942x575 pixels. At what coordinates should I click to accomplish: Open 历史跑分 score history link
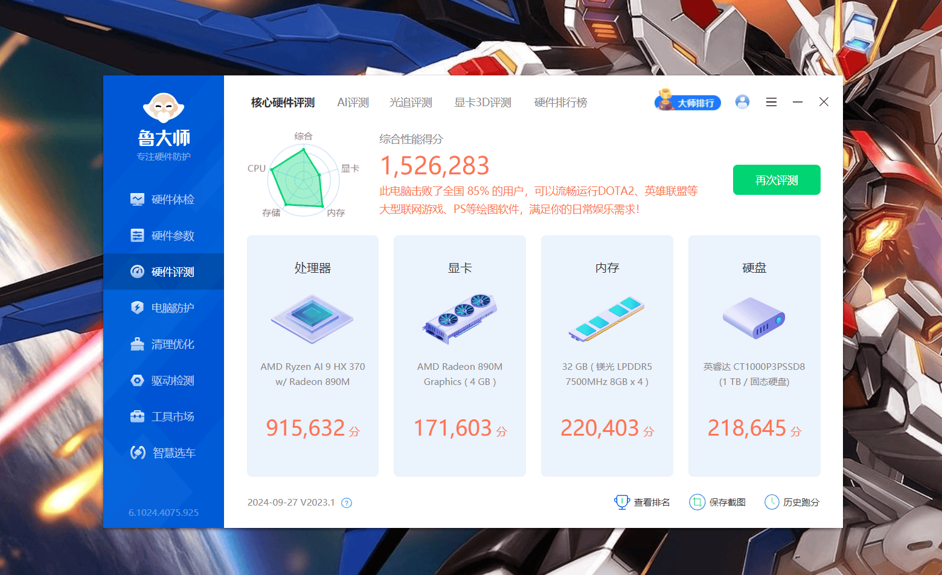[x=792, y=502]
